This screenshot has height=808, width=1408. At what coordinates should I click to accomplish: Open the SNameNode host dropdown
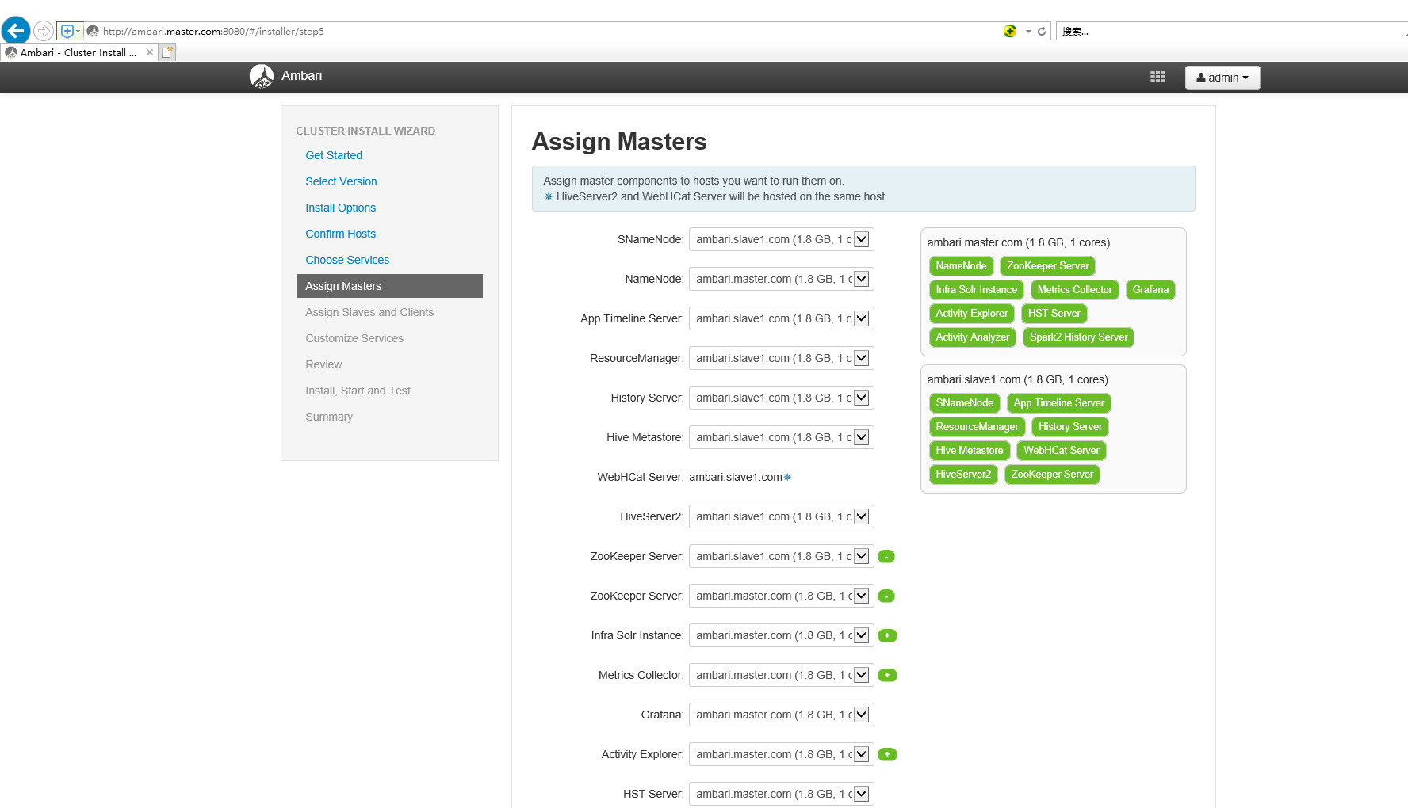coord(781,239)
